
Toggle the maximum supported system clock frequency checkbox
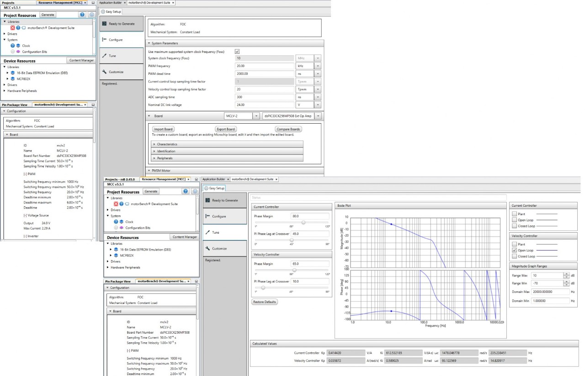[237, 52]
